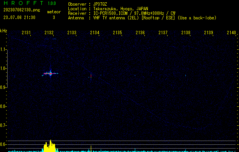Click the 0.7 kHz frequency label
The image size is (239, 152).
[3, 125]
